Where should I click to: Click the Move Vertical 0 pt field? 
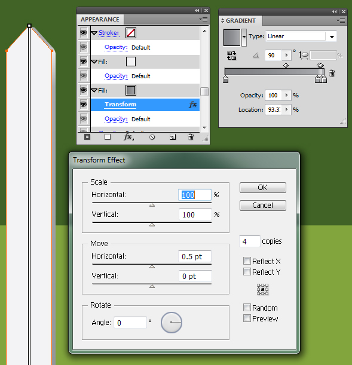[x=195, y=277]
